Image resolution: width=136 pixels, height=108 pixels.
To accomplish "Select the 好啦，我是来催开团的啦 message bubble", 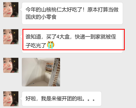I will 62,99.
